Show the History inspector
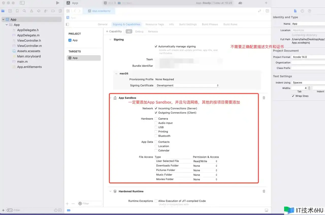The width and height of the screenshot is (325, 215). point(302,11)
